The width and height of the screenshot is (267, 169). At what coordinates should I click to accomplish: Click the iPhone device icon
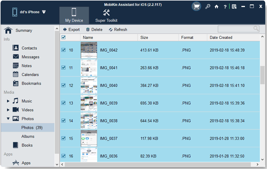[14, 12]
